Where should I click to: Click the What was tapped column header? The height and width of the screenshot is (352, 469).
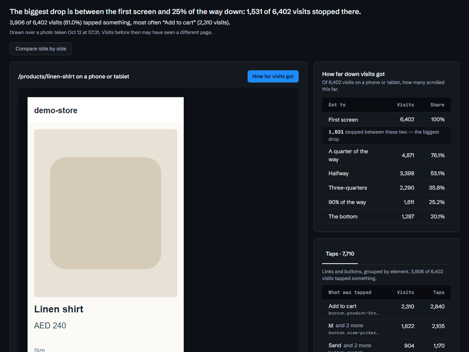(350, 292)
